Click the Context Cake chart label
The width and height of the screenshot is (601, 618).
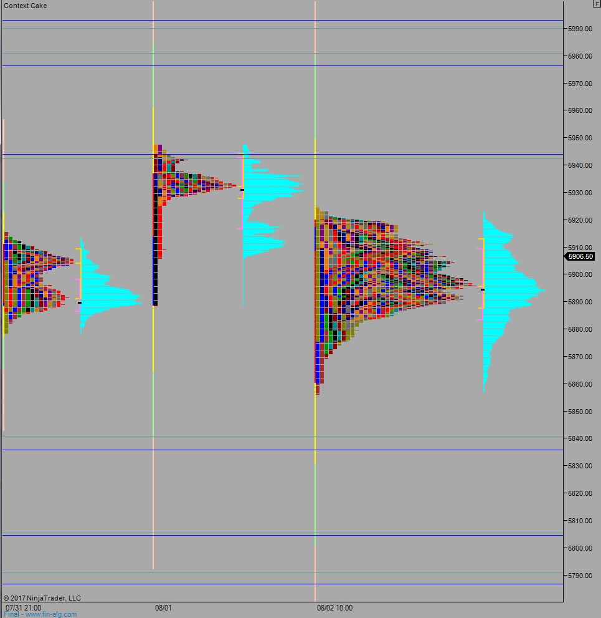(x=25, y=6)
